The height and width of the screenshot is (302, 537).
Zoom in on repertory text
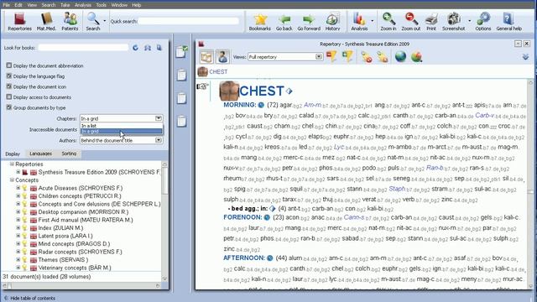388,21
